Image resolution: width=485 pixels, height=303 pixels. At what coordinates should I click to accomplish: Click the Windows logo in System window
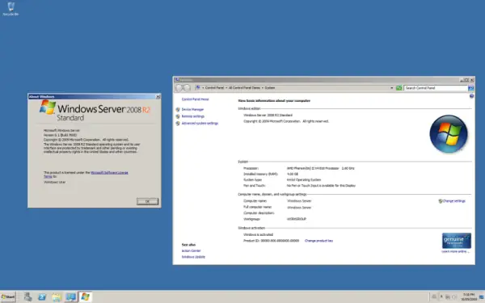click(449, 134)
